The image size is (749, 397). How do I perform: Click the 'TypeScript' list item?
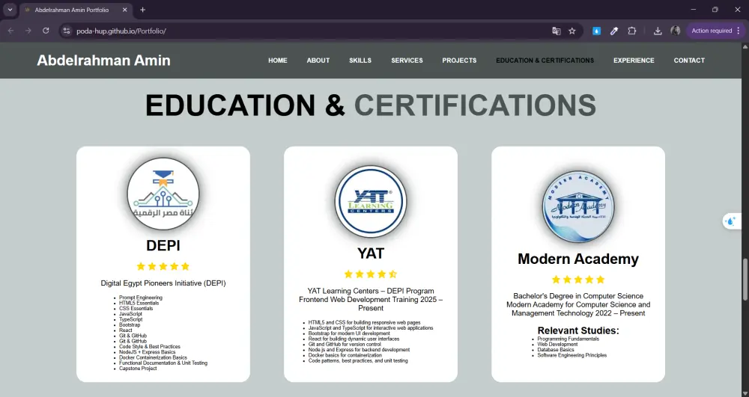click(130, 320)
